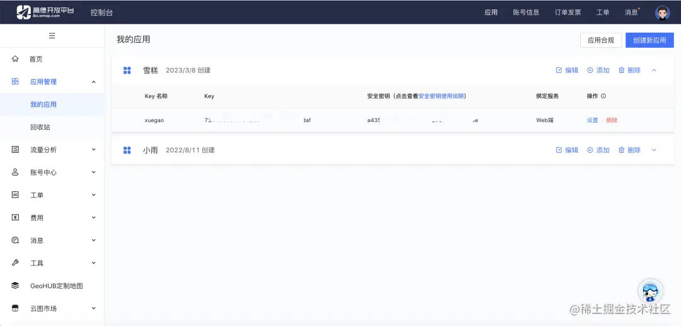The image size is (681, 326).
Task: Toggle the hamburger sidebar collapse icon
Action: pyautogui.click(x=52, y=35)
